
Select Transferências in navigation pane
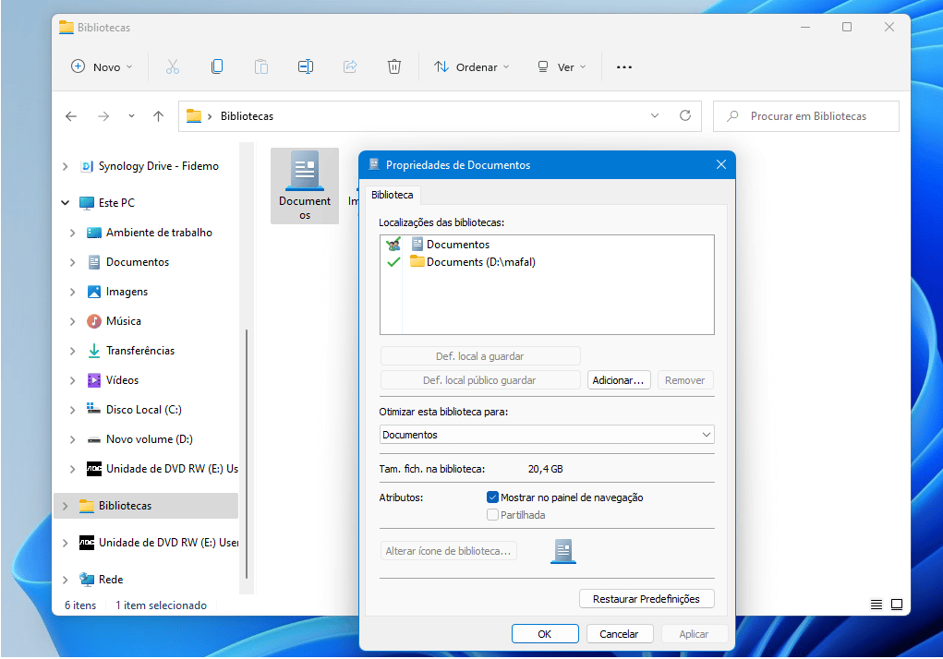pyautogui.click(x=139, y=351)
